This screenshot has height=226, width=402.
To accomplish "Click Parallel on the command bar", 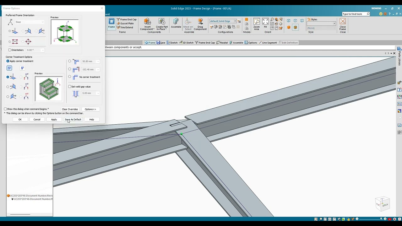I will pos(222,43).
